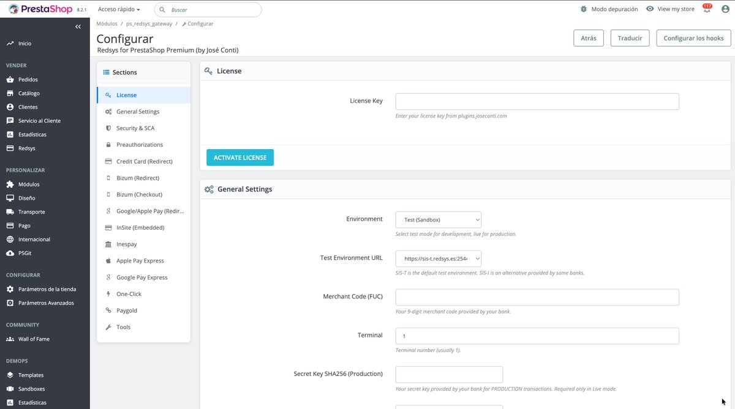This screenshot has width=735, height=409.
Task: Click the Diseño monitor icon
Action: (10, 198)
